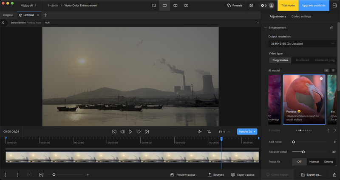Select the single view layout icon
This screenshot has height=180, width=340.
tap(164, 6)
